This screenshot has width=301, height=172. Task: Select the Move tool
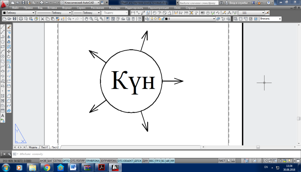[x=9, y=51]
